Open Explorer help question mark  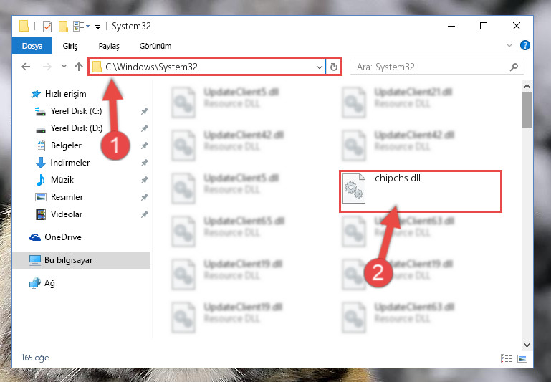click(524, 45)
